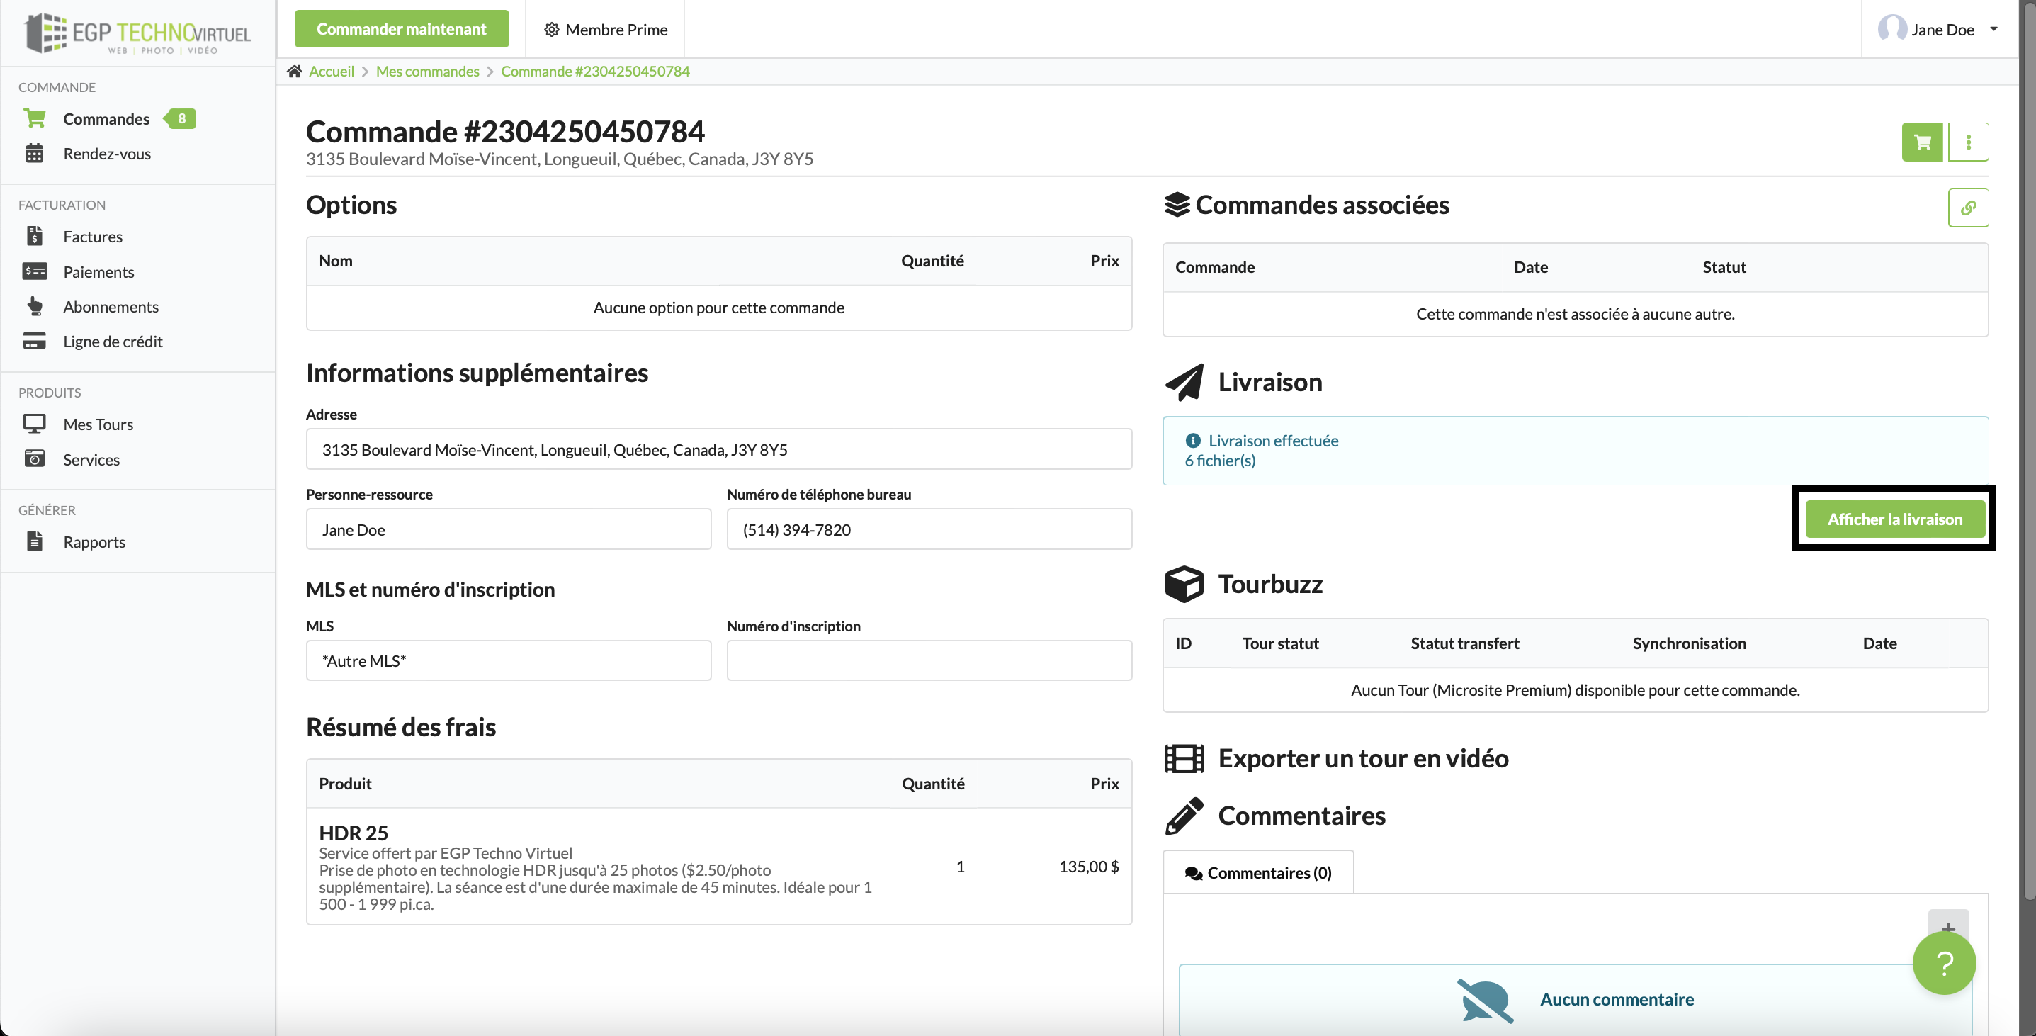Open Rendez-vous calendar in sidebar
Viewport: 2036px width, 1036px height.
point(107,154)
